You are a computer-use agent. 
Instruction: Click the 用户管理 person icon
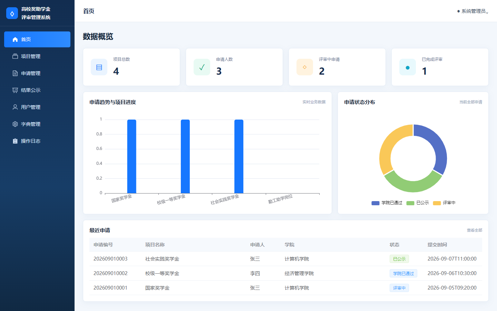coord(15,107)
